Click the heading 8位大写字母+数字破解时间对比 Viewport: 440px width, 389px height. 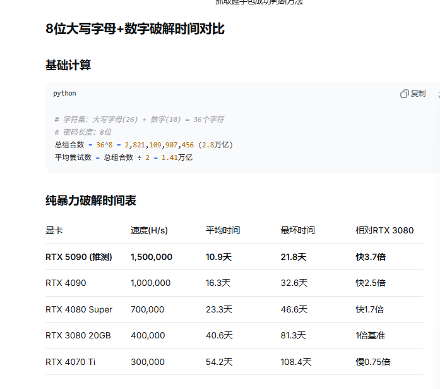tap(135, 29)
